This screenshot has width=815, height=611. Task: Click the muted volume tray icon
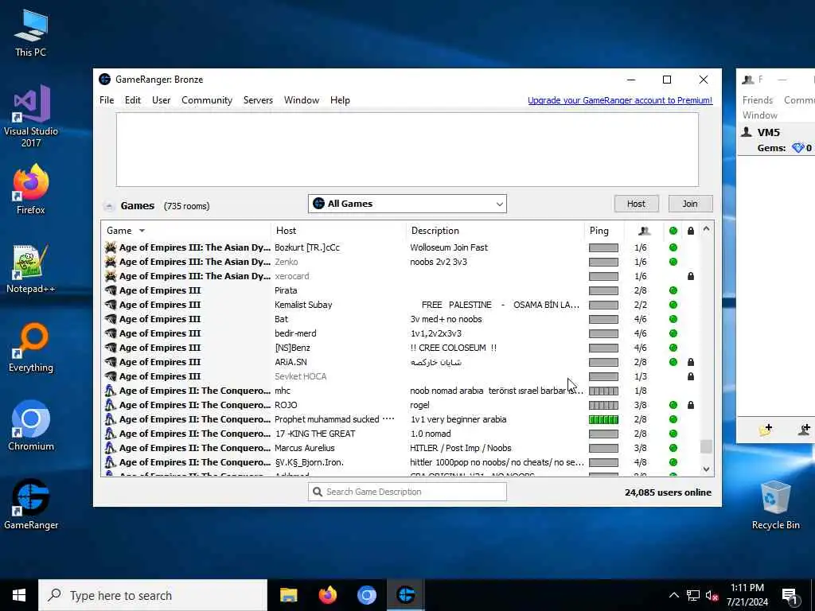(712, 595)
